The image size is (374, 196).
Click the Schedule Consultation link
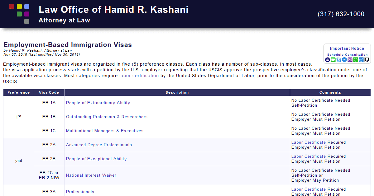tap(347, 54)
